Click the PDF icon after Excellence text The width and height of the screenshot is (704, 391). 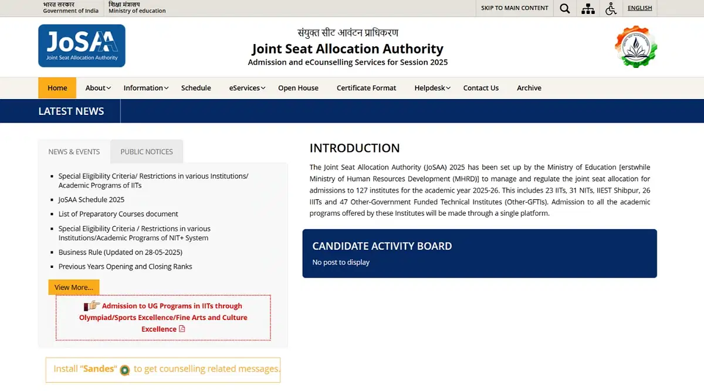[x=182, y=329]
